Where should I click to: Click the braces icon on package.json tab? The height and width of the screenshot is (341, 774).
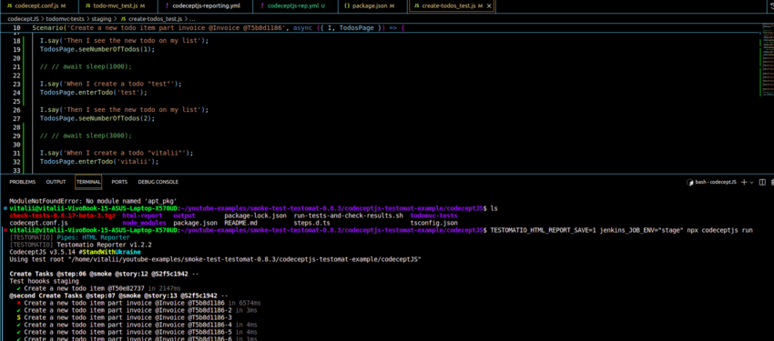pyautogui.click(x=347, y=6)
